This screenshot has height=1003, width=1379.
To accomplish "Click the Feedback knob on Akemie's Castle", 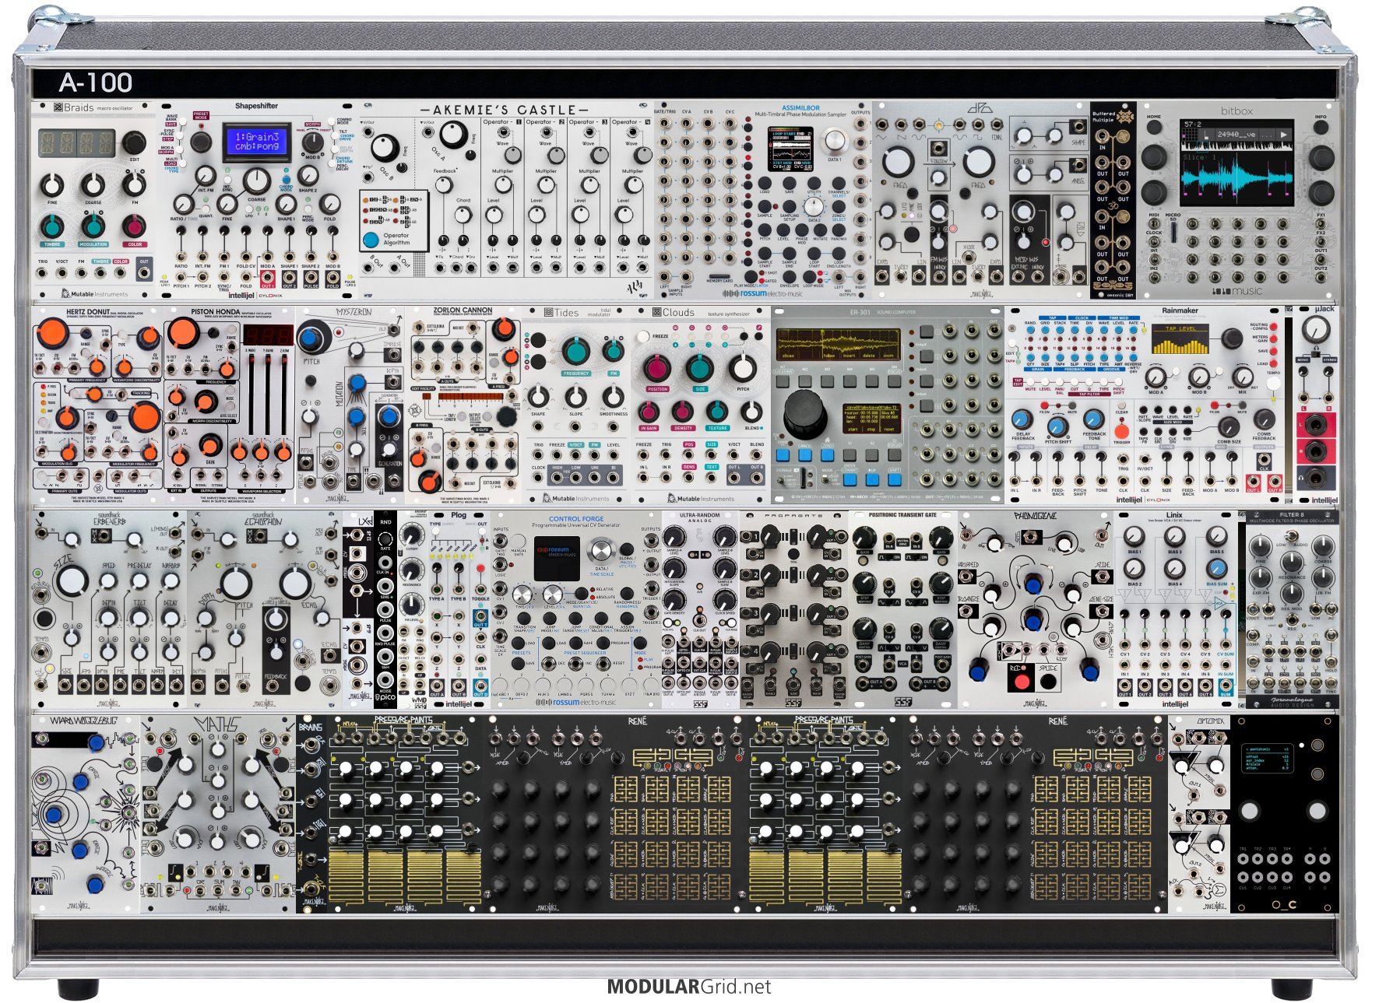I will pos(444,185).
